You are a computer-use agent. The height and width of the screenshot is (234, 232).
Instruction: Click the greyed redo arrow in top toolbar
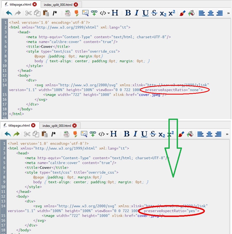[18, 13]
